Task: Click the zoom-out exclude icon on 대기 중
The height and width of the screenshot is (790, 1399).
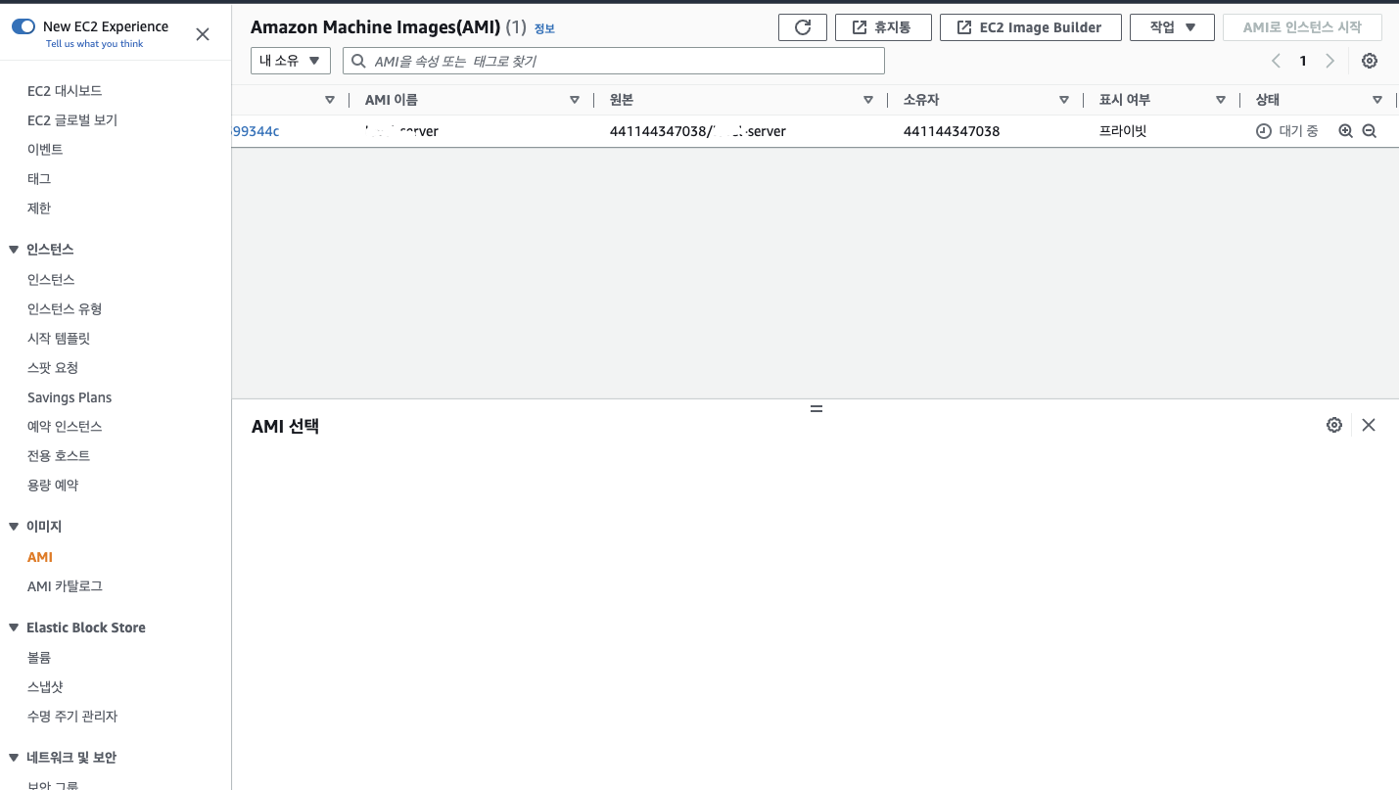Action: pos(1370,131)
